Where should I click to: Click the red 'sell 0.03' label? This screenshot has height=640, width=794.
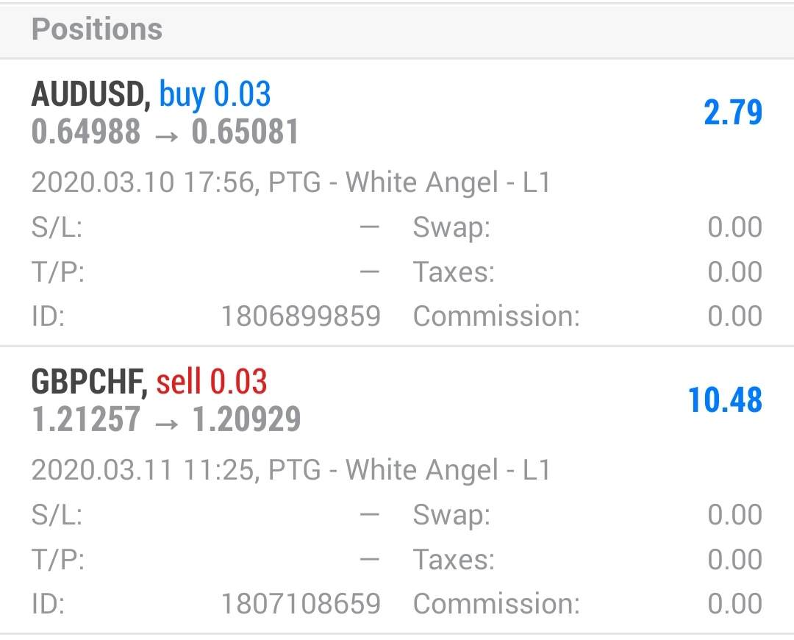[x=212, y=383]
